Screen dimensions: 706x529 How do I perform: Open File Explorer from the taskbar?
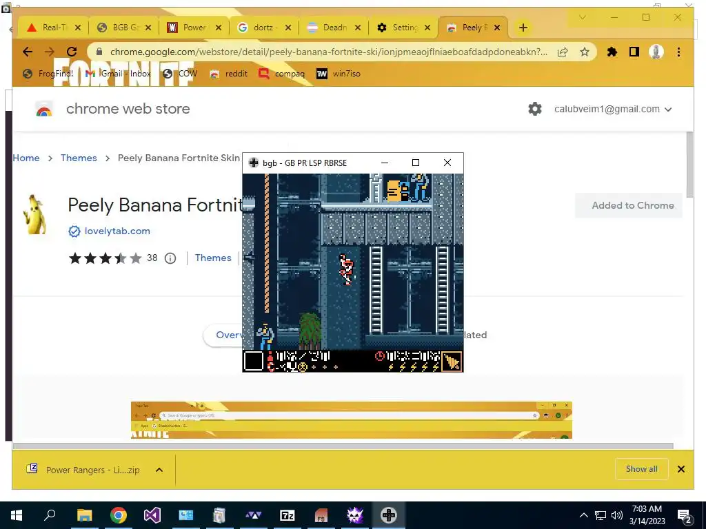click(84, 515)
